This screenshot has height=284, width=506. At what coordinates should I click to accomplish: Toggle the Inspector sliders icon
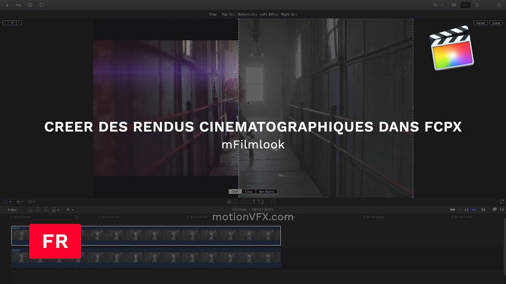coord(477,5)
